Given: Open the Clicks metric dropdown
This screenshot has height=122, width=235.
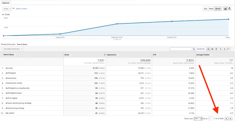Looking at the screenshot, I should click(x=7, y=9).
